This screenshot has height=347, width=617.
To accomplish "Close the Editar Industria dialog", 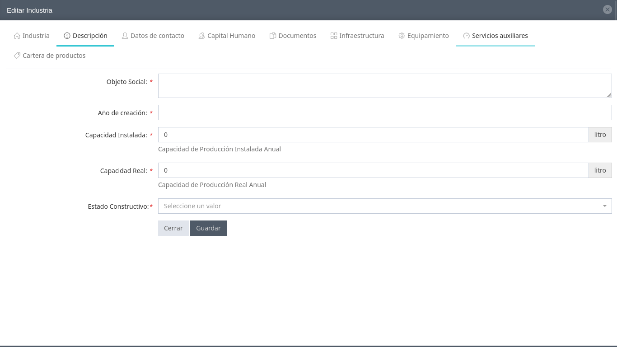I will click(x=608, y=9).
